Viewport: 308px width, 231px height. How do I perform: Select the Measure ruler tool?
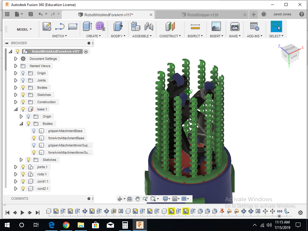pyautogui.click(x=195, y=26)
